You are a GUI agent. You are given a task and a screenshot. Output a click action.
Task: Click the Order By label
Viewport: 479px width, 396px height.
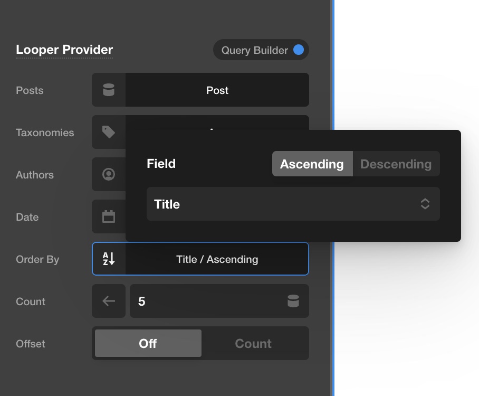point(37,259)
